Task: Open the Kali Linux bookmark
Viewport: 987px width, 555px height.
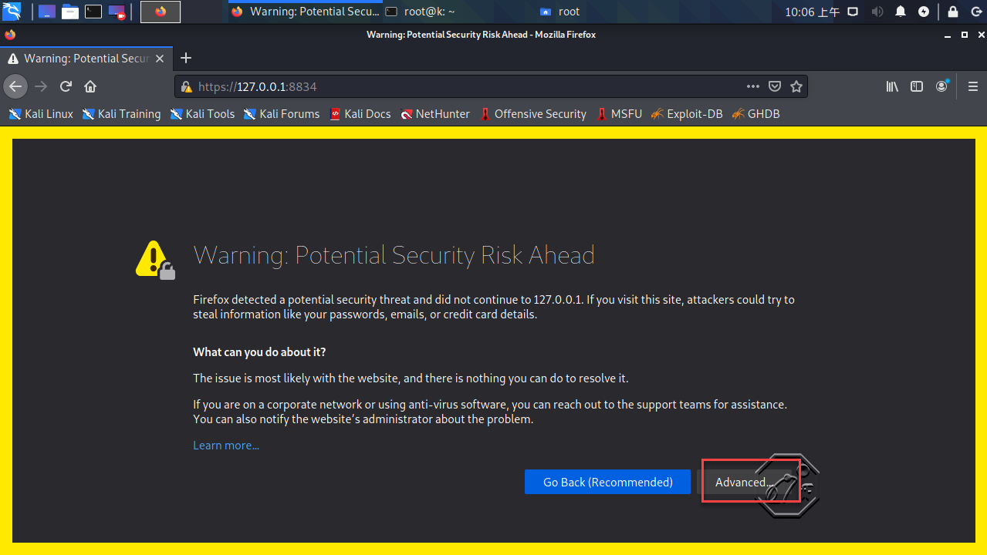Action: tap(41, 114)
